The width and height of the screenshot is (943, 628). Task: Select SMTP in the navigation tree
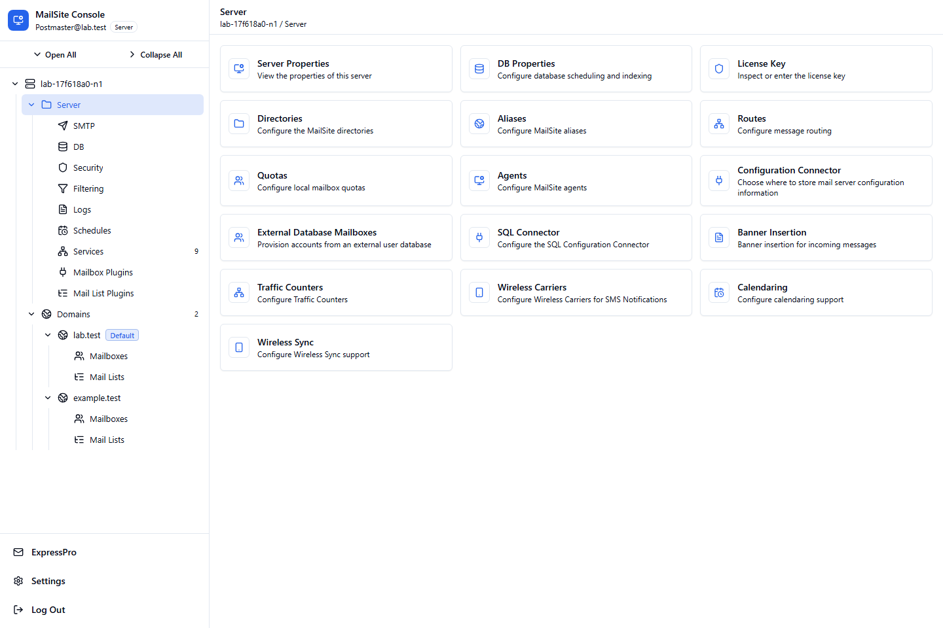tap(120, 126)
